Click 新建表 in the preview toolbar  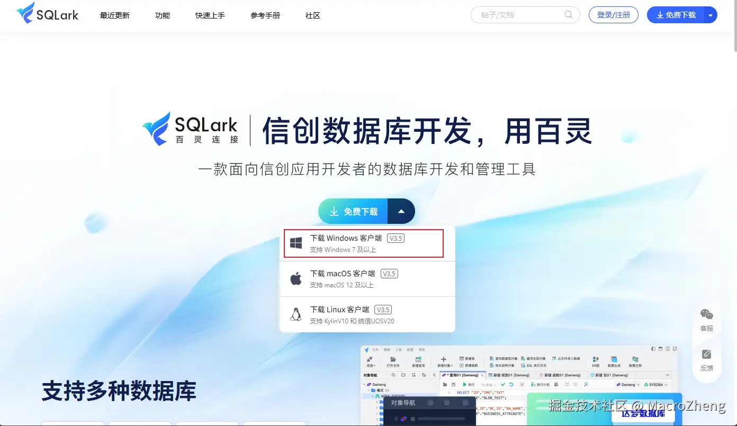468,358
